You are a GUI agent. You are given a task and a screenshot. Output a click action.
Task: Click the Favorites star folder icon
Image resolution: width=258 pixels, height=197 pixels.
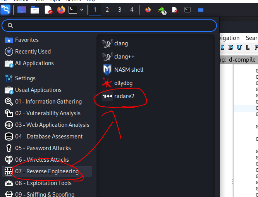pos(9,40)
